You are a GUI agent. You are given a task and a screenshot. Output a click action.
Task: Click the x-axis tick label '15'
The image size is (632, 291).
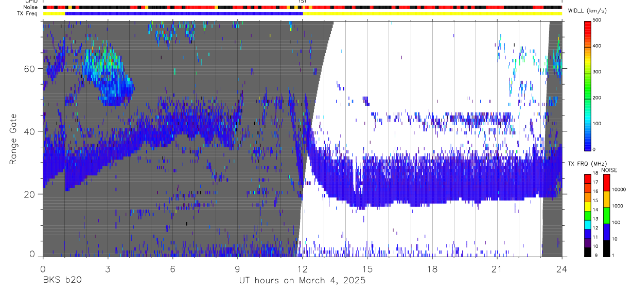pos(367,268)
